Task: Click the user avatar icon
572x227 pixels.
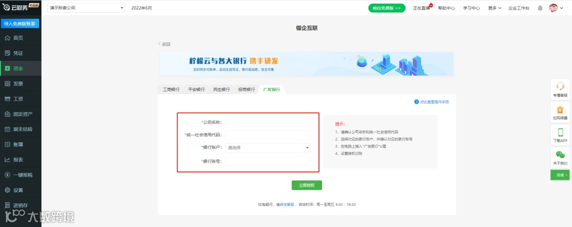Action: point(553,8)
